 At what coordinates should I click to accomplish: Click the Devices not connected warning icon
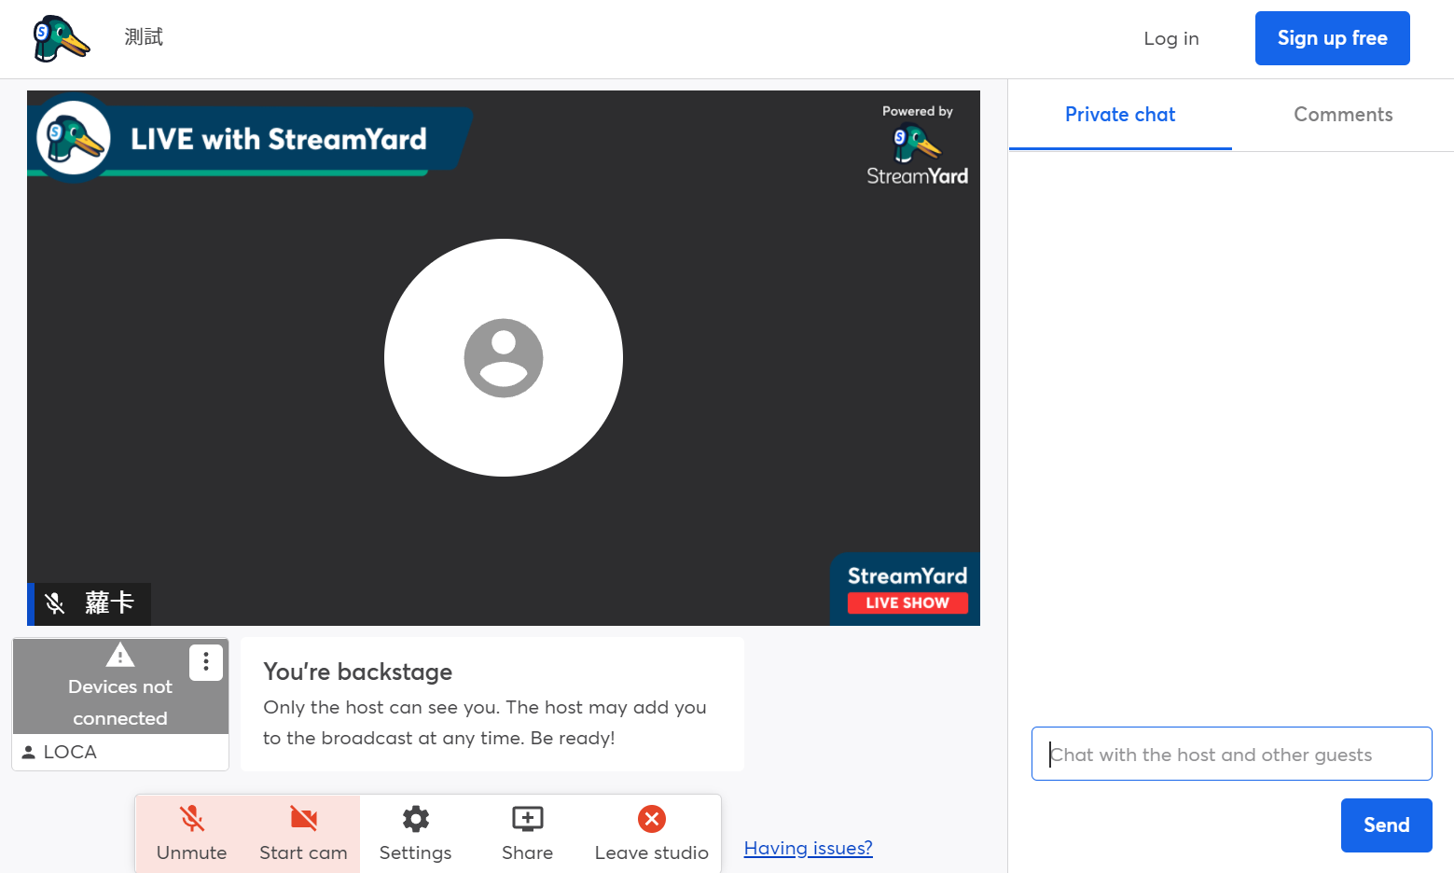click(x=120, y=655)
